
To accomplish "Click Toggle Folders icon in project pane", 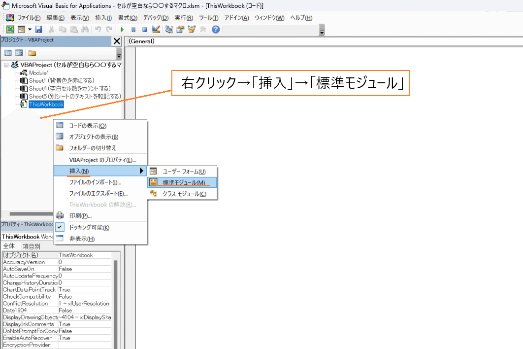I will [x=32, y=53].
